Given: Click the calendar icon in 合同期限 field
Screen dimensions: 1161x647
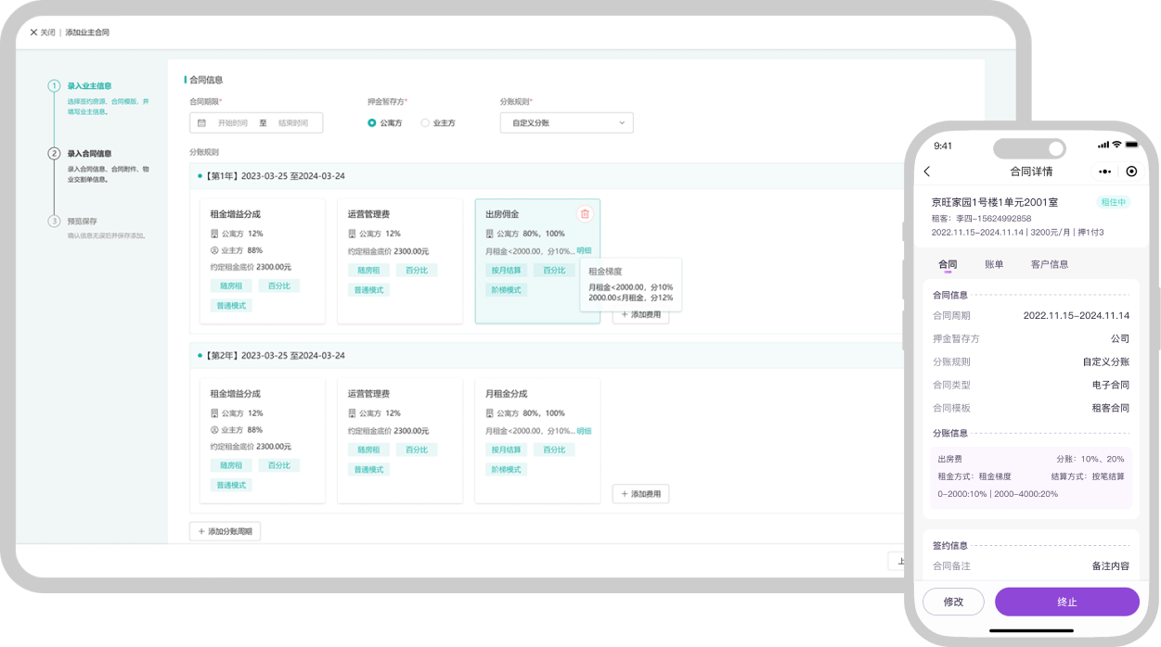Looking at the screenshot, I should [201, 123].
